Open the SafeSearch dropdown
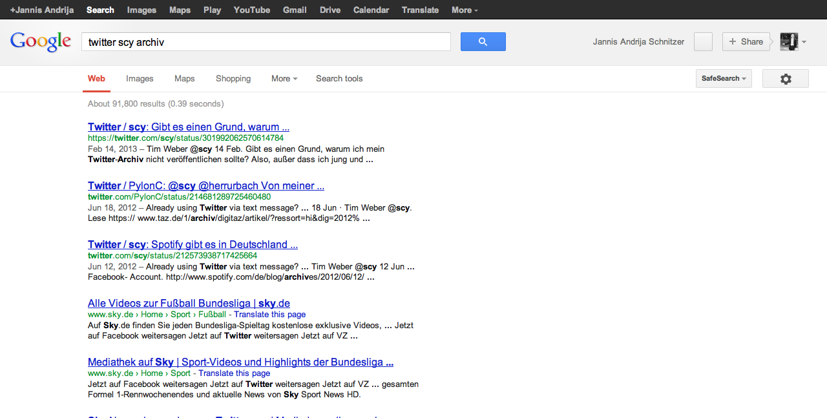 click(724, 78)
